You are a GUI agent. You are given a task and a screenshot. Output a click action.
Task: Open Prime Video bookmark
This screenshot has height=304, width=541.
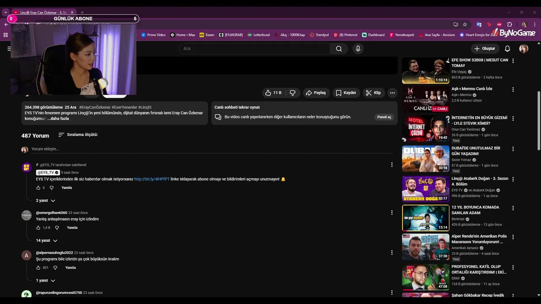tap(153, 35)
